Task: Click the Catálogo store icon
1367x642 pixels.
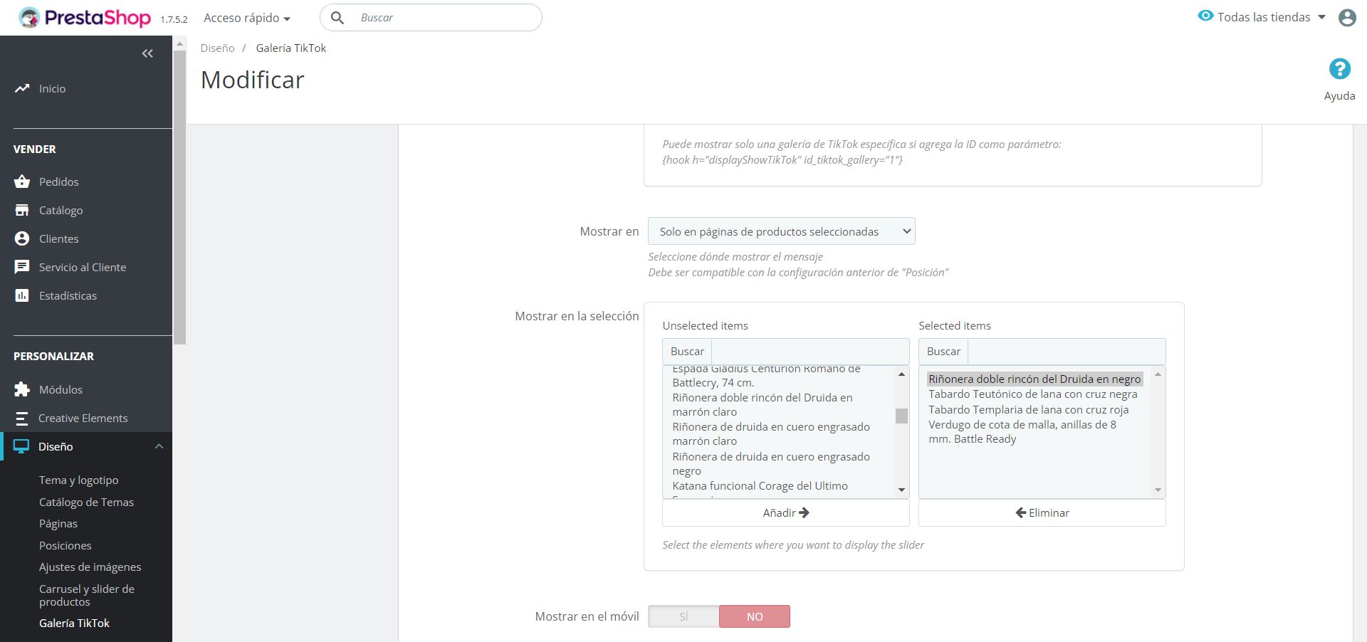Action: [22, 210]
